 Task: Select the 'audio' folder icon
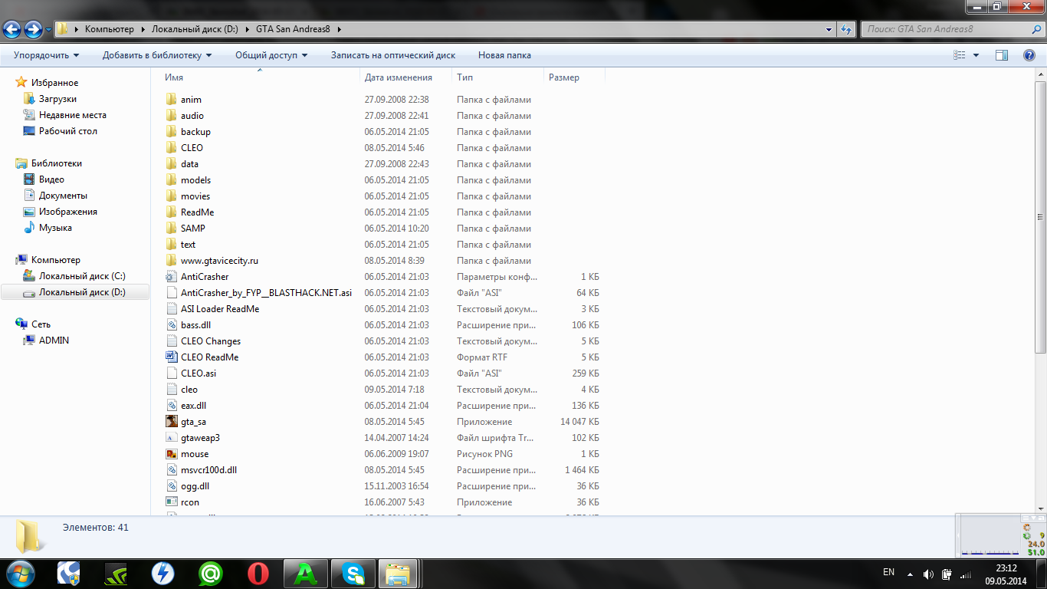pyautogui.click(x=172, y=116)
